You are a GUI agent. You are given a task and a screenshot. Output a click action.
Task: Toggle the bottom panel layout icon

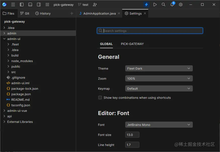coord(30,5)
